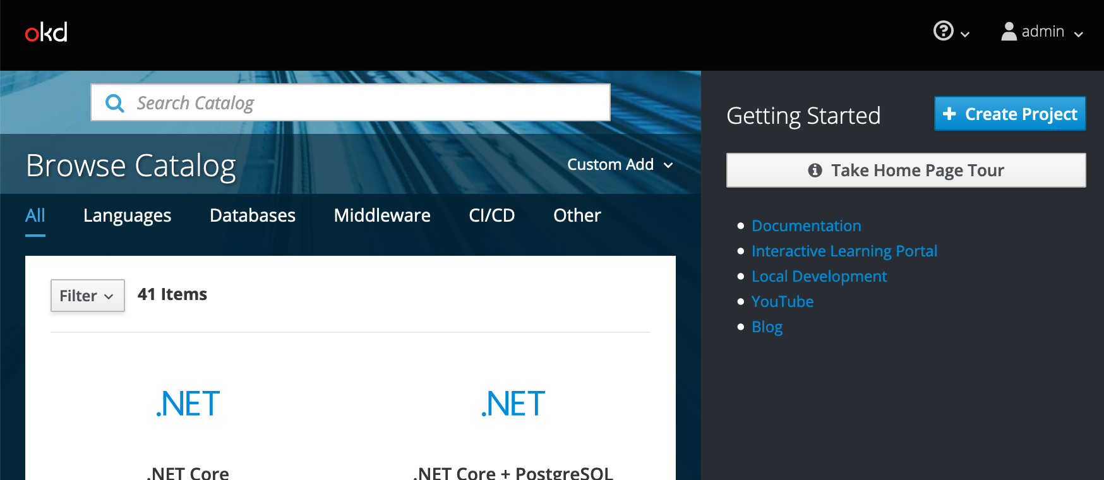Viewport: 1104px width, 480px height.
Task: Show the Other category tab
Action: 577,215
